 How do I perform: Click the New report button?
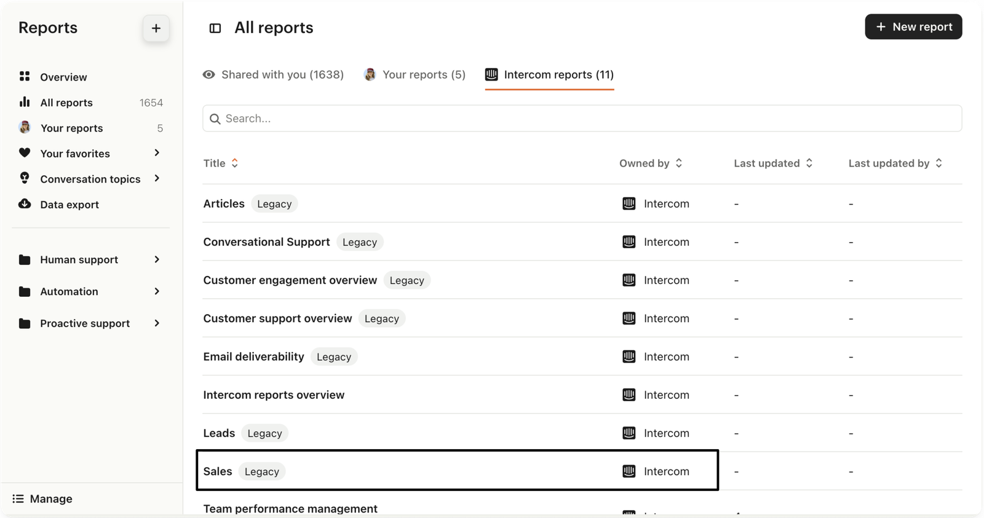913,27
